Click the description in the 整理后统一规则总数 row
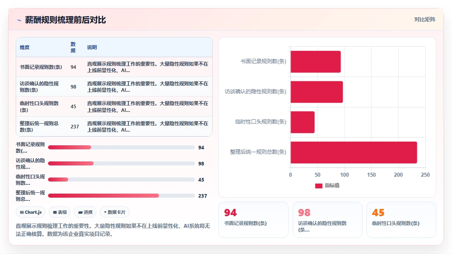The height and width of the screenshot is (254, 452). pyautogui.click(x=148, y=126)
